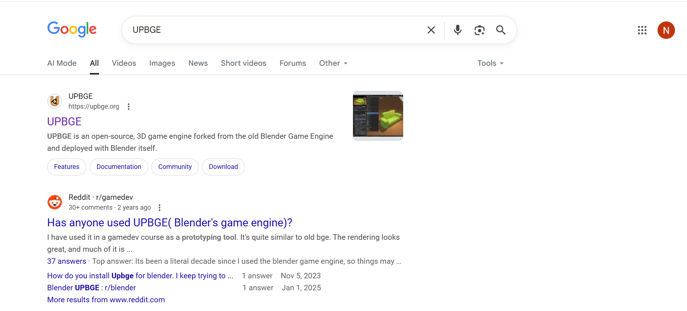Open search by image camera icon
687x311 pixels.
click(x=480, y=30)
